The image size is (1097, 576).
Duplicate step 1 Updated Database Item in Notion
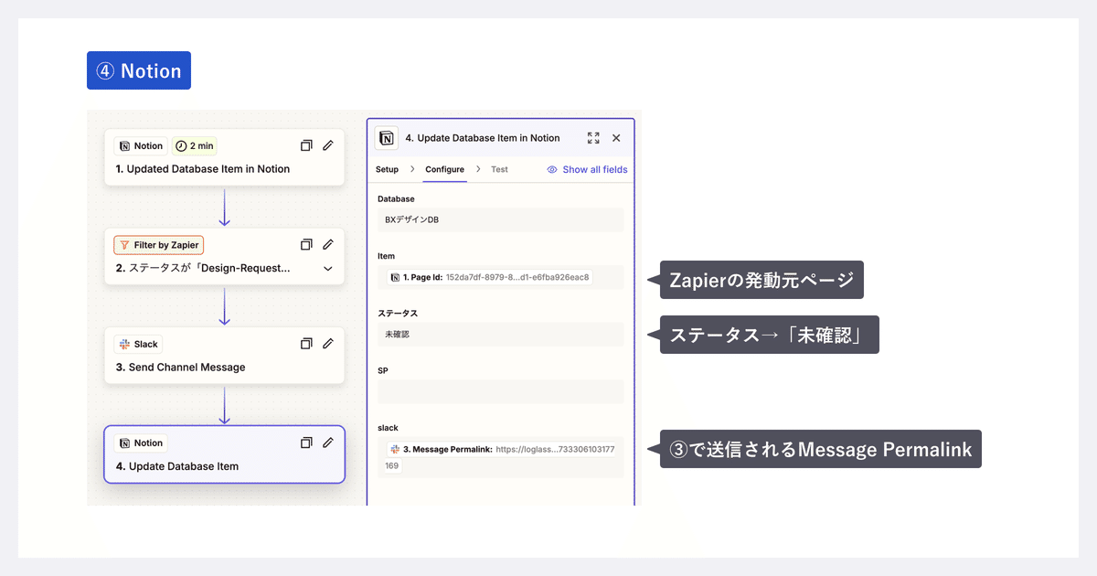[x=306, y=145]
